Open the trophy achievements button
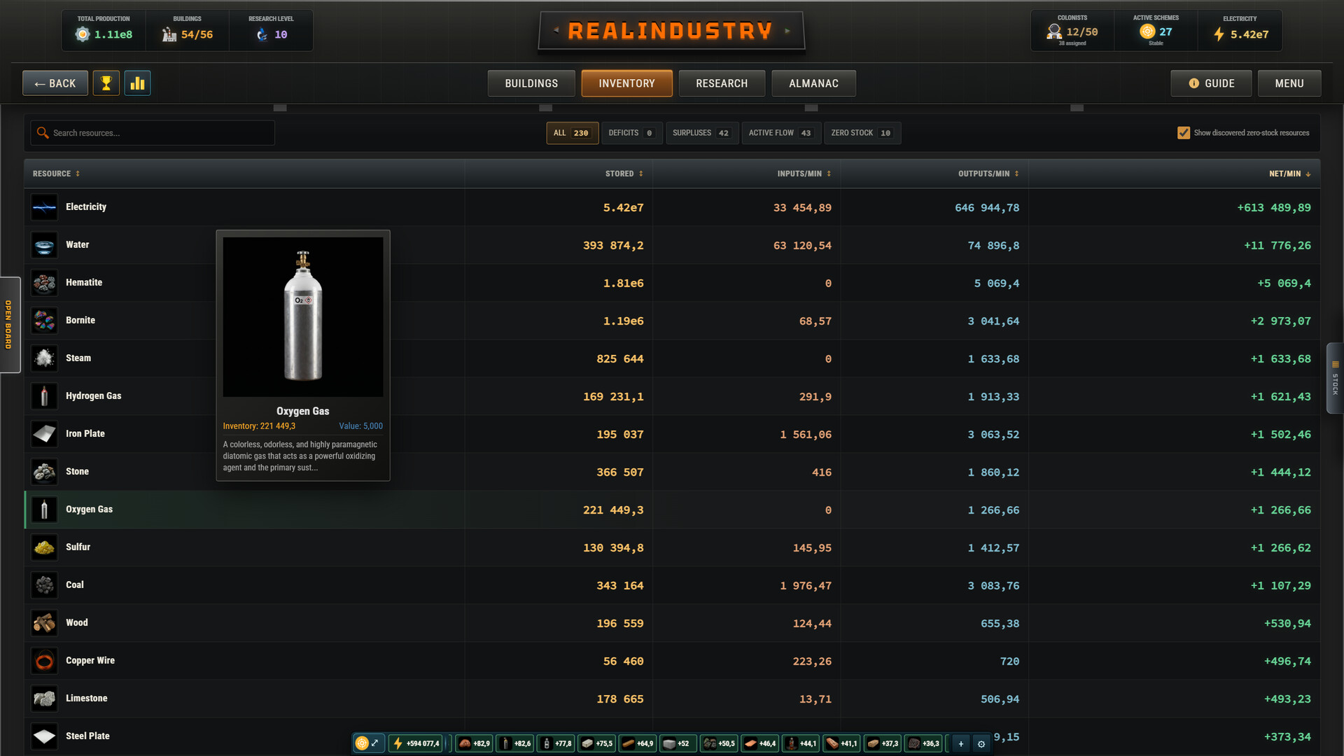 click(x=106, y=83)
